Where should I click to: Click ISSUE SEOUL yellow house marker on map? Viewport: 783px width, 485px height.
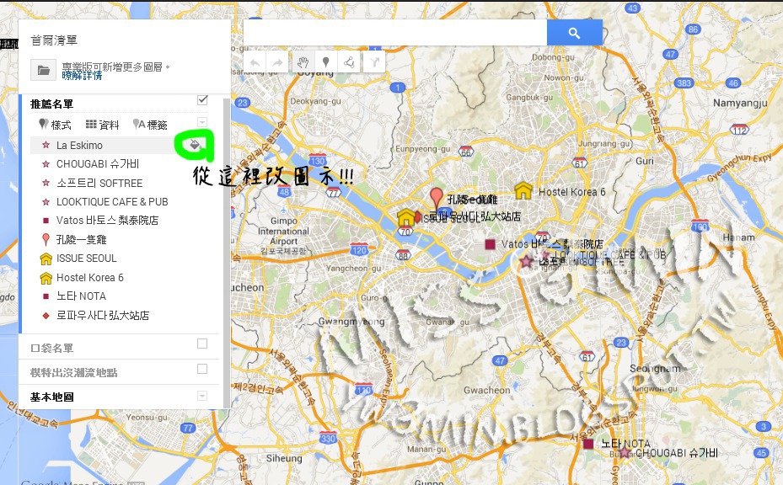pos(406,217)
